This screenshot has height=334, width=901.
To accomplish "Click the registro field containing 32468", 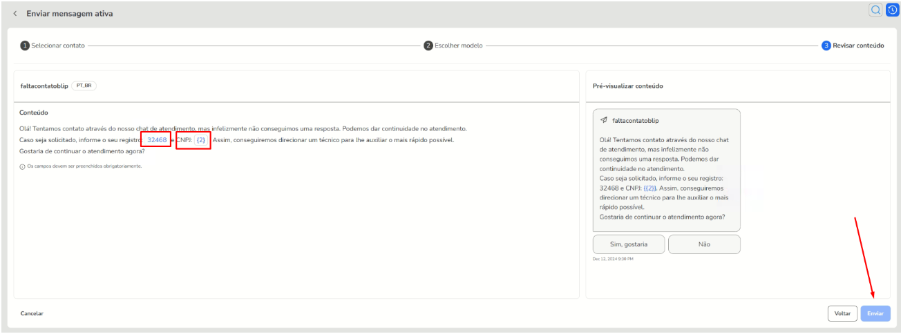I will (x=157, y=140).
